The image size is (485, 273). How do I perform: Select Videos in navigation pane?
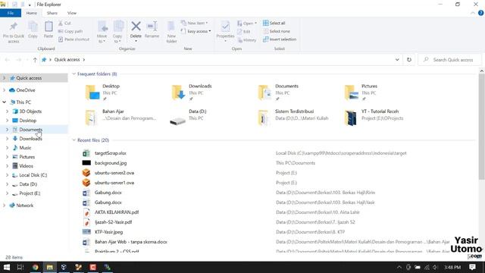click(26, 166)
